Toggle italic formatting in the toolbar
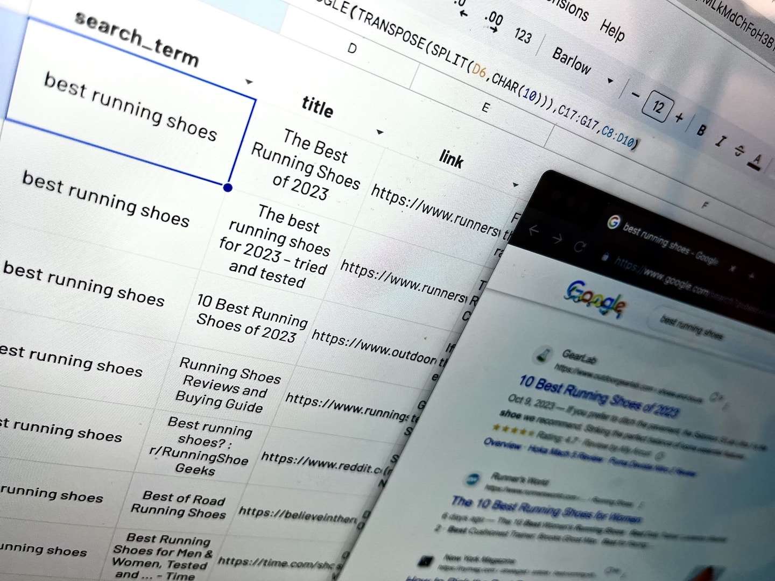 click(720, 141)
